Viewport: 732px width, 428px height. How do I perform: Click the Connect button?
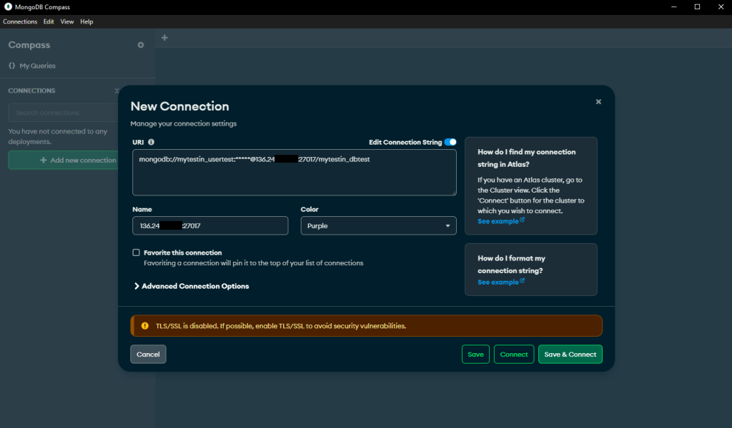tap(514, 355)
